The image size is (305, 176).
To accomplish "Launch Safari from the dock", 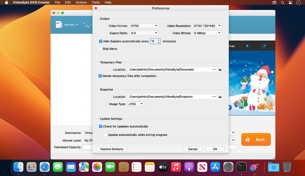I will [45, 167].
